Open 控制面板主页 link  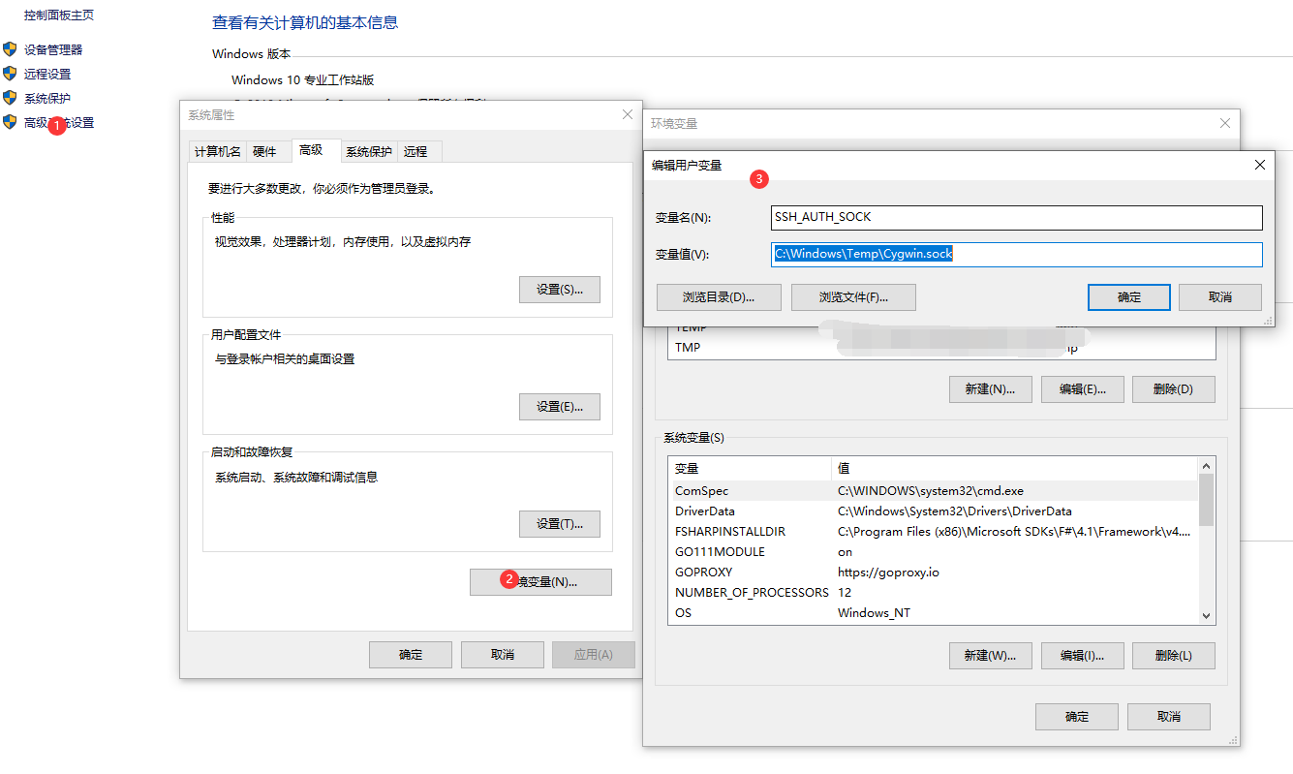59,15
